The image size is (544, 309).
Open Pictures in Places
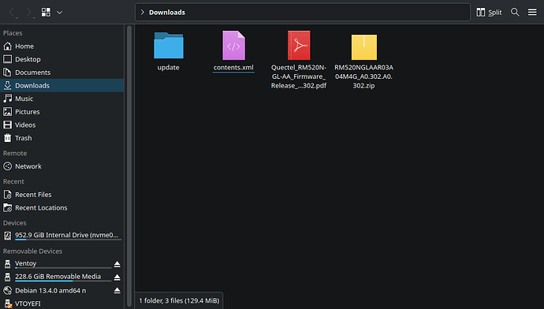pyautogui.click(x=61, y=112)
